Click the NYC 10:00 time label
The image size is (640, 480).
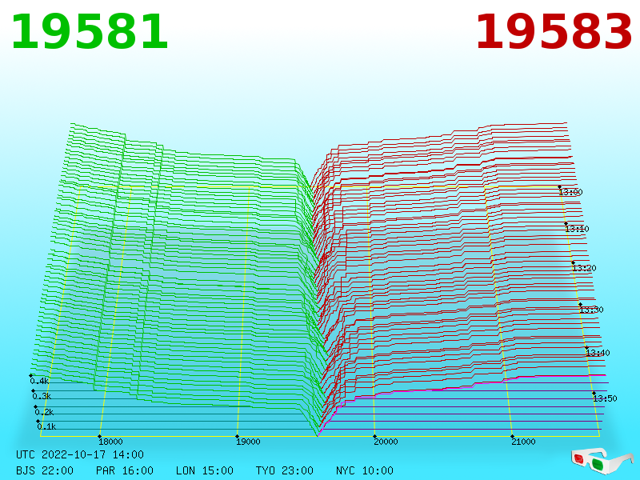tap(365, 470)
